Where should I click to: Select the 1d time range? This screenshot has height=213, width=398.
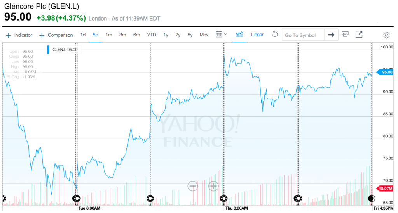[x=83, y=35]
